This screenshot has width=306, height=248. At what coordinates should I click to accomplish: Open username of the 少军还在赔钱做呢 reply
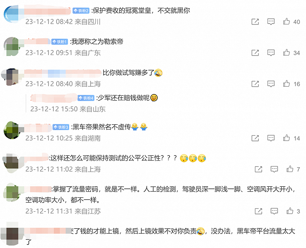54,98
